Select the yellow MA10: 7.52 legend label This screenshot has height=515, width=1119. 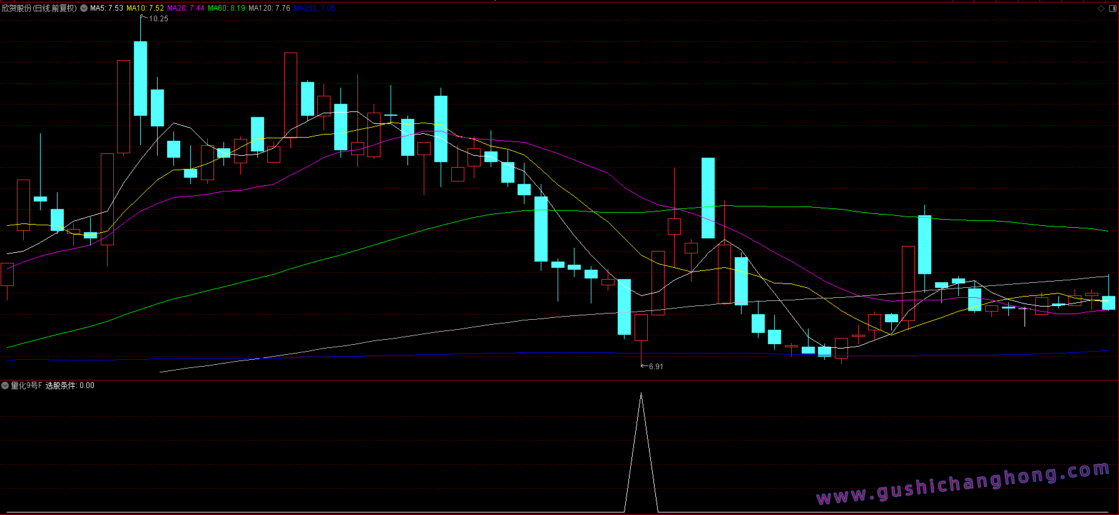click(145, 8)
